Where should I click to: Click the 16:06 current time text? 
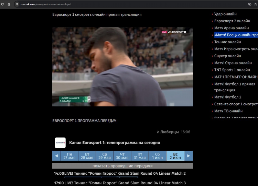185,132
